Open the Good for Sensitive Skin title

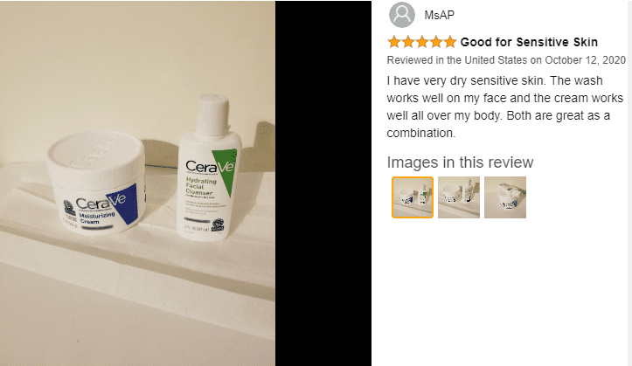[x=529, y=42]
